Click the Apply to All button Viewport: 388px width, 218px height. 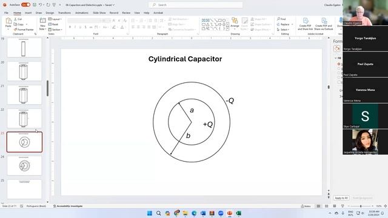click(341, 198)
